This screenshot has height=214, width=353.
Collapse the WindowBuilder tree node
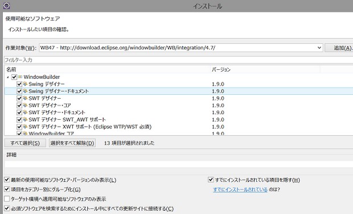(8, 77)
